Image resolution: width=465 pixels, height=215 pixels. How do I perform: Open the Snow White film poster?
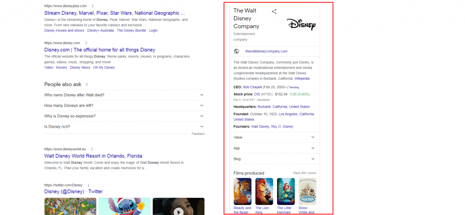click(307, 191)
